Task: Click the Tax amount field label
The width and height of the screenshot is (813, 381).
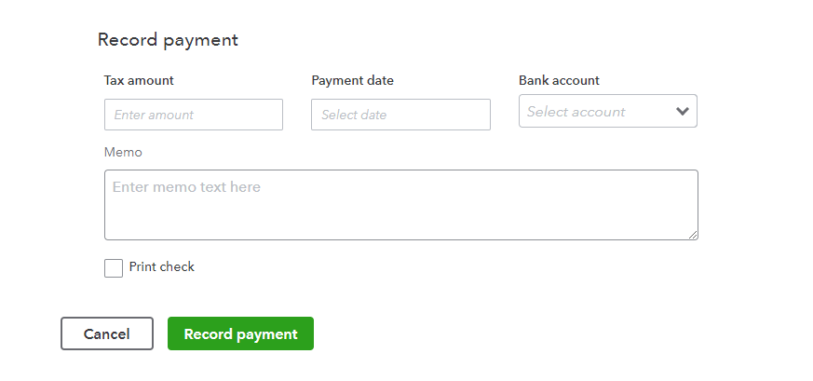Action: point(139,80)
